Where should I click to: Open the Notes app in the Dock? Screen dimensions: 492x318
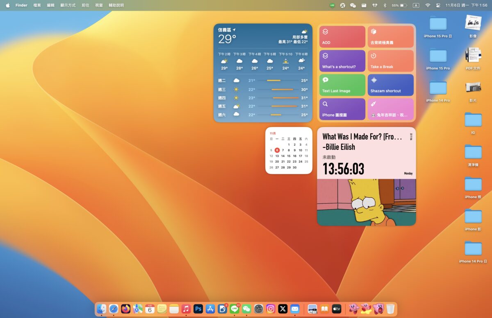click(174, 309)
